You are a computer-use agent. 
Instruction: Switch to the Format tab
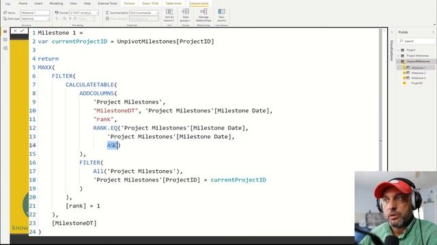tap(129, 3)
